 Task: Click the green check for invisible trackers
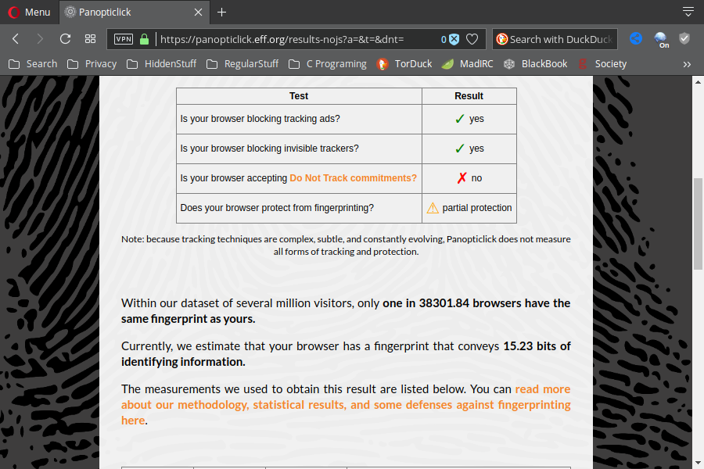coord(459,149)
